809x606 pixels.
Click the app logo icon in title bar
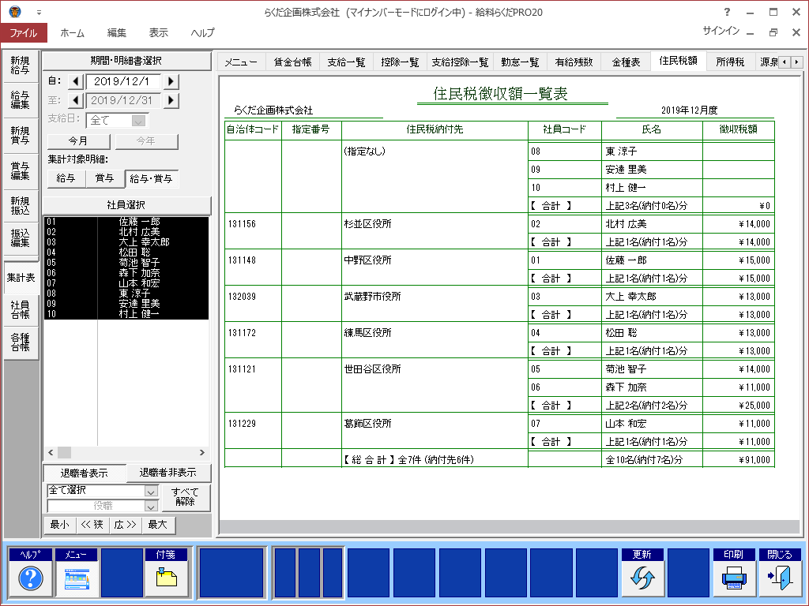click(x=14, y=11)
